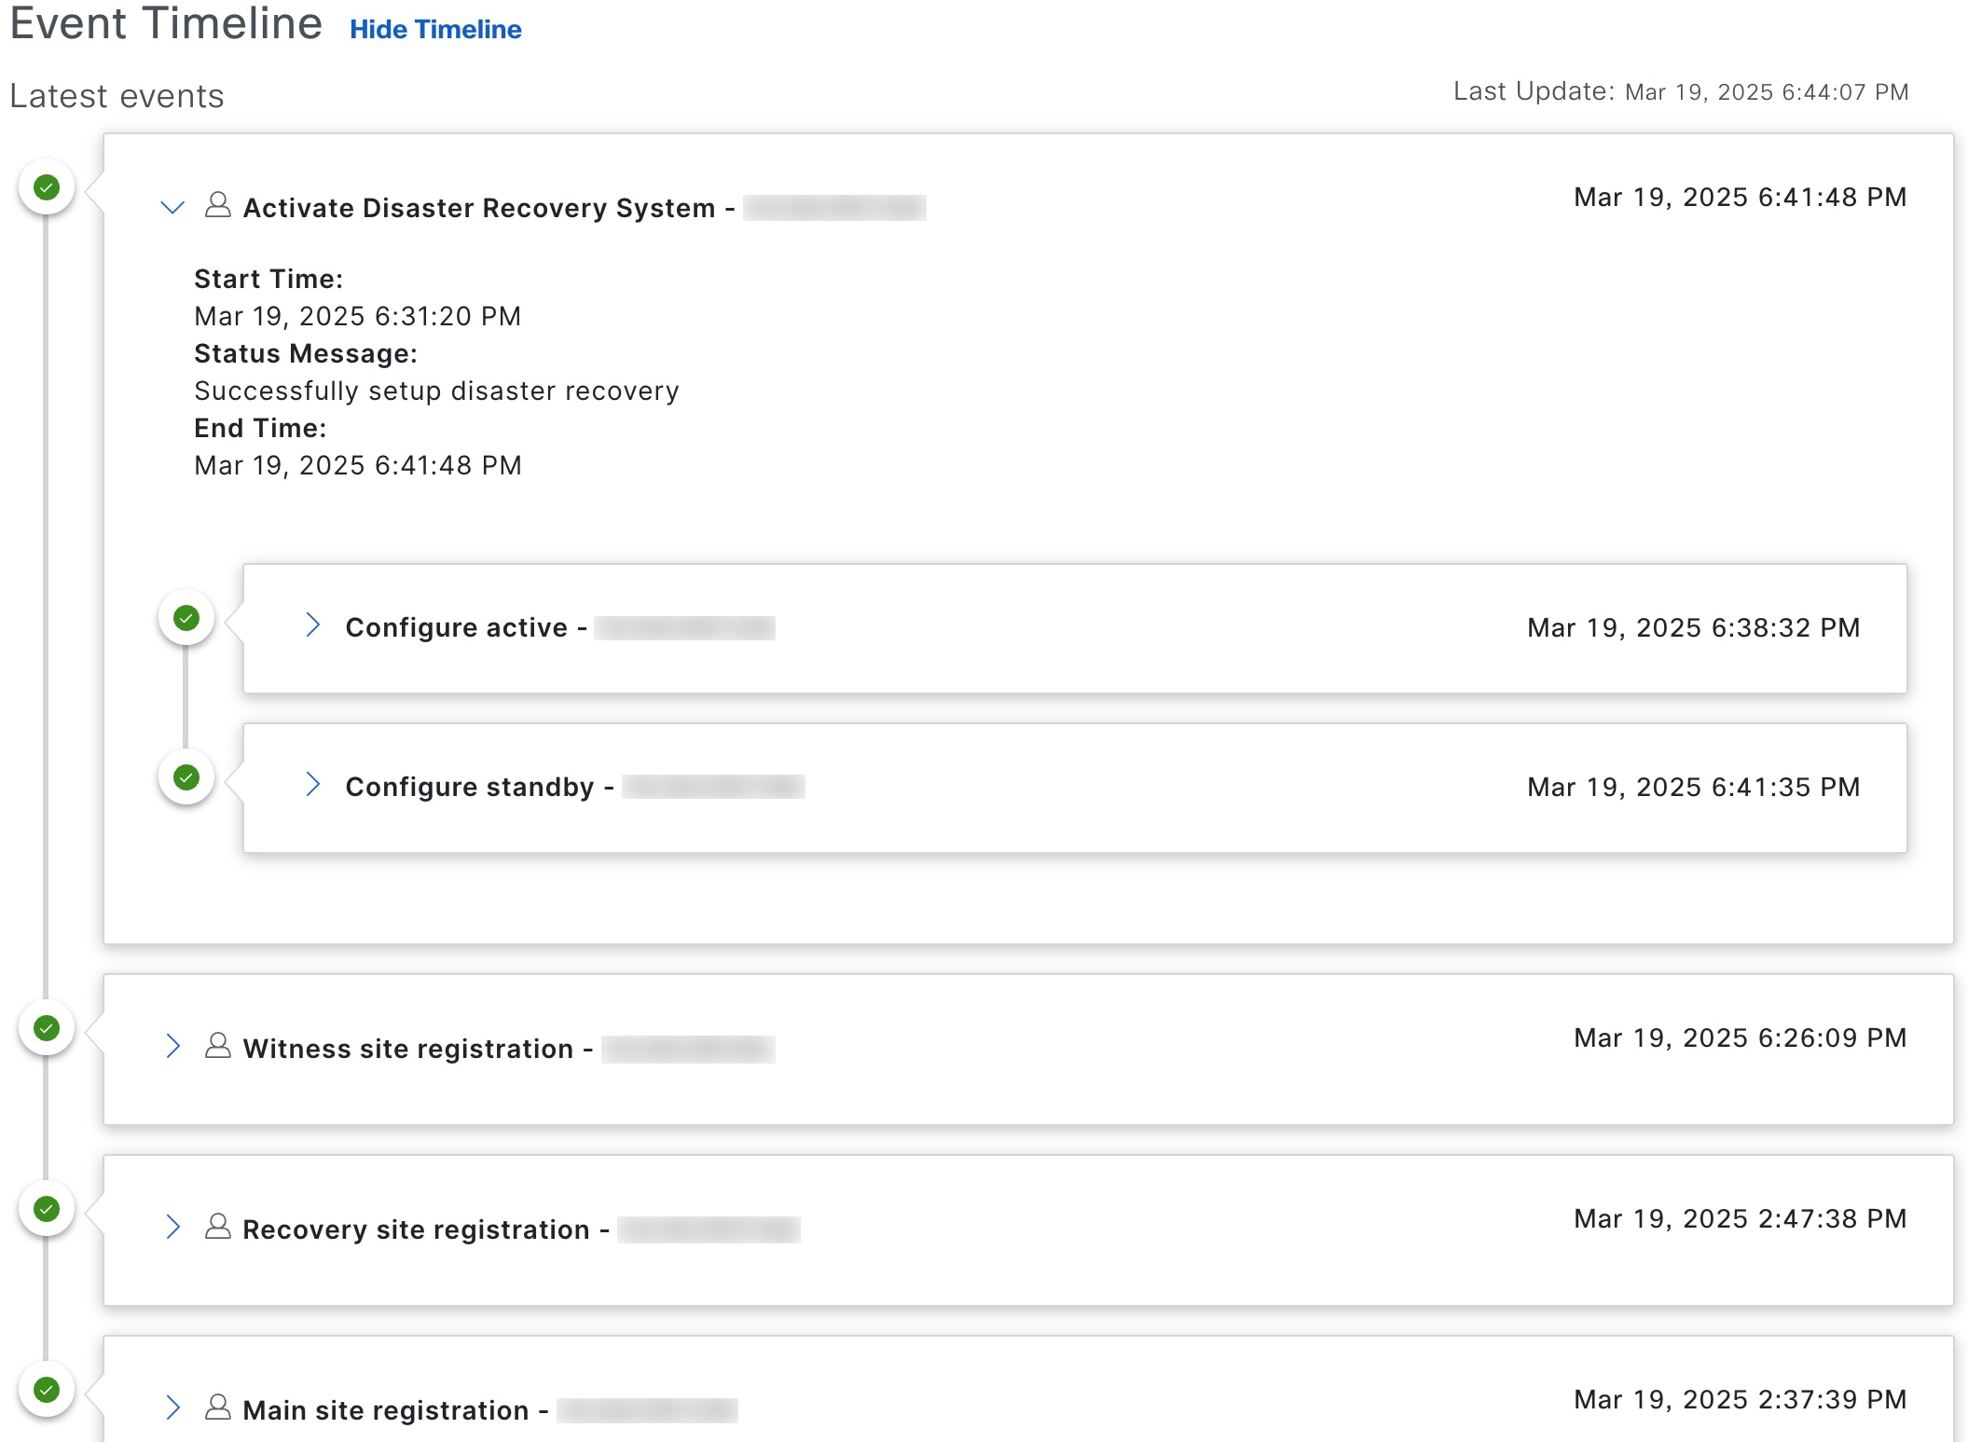Image resolution: width=1968 pixels, height=1442 pixels.
Task: Click user icon beside Witness site registration
Action: click(x=217, y=1046)
